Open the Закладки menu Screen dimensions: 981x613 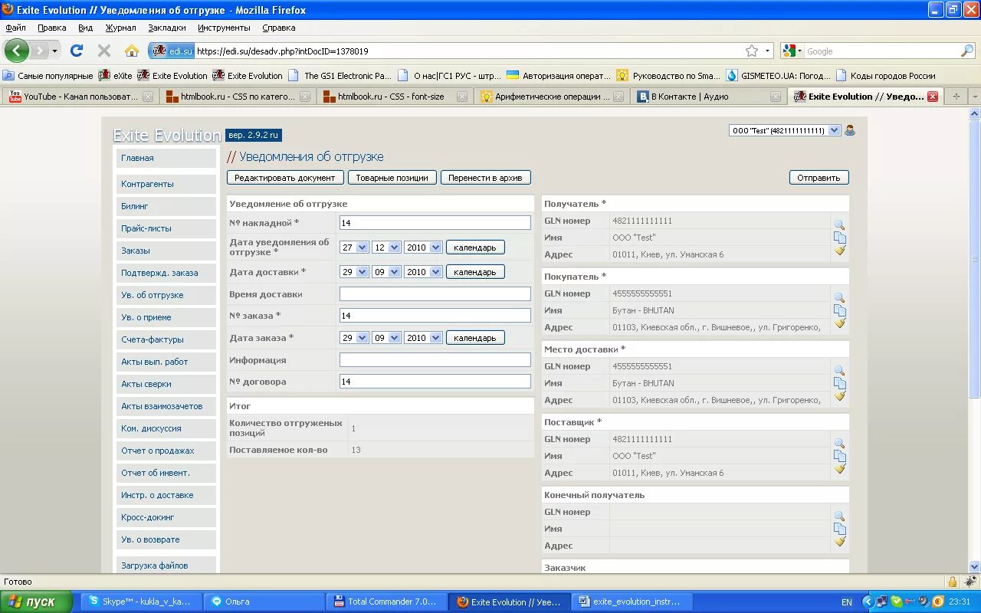tap(167, 28)
